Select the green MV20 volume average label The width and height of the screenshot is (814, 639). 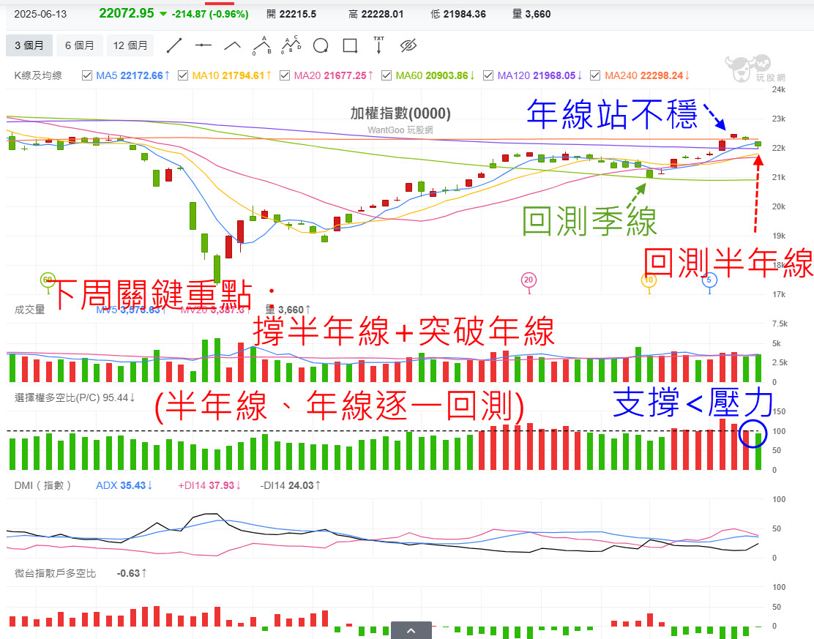[214, 309]
